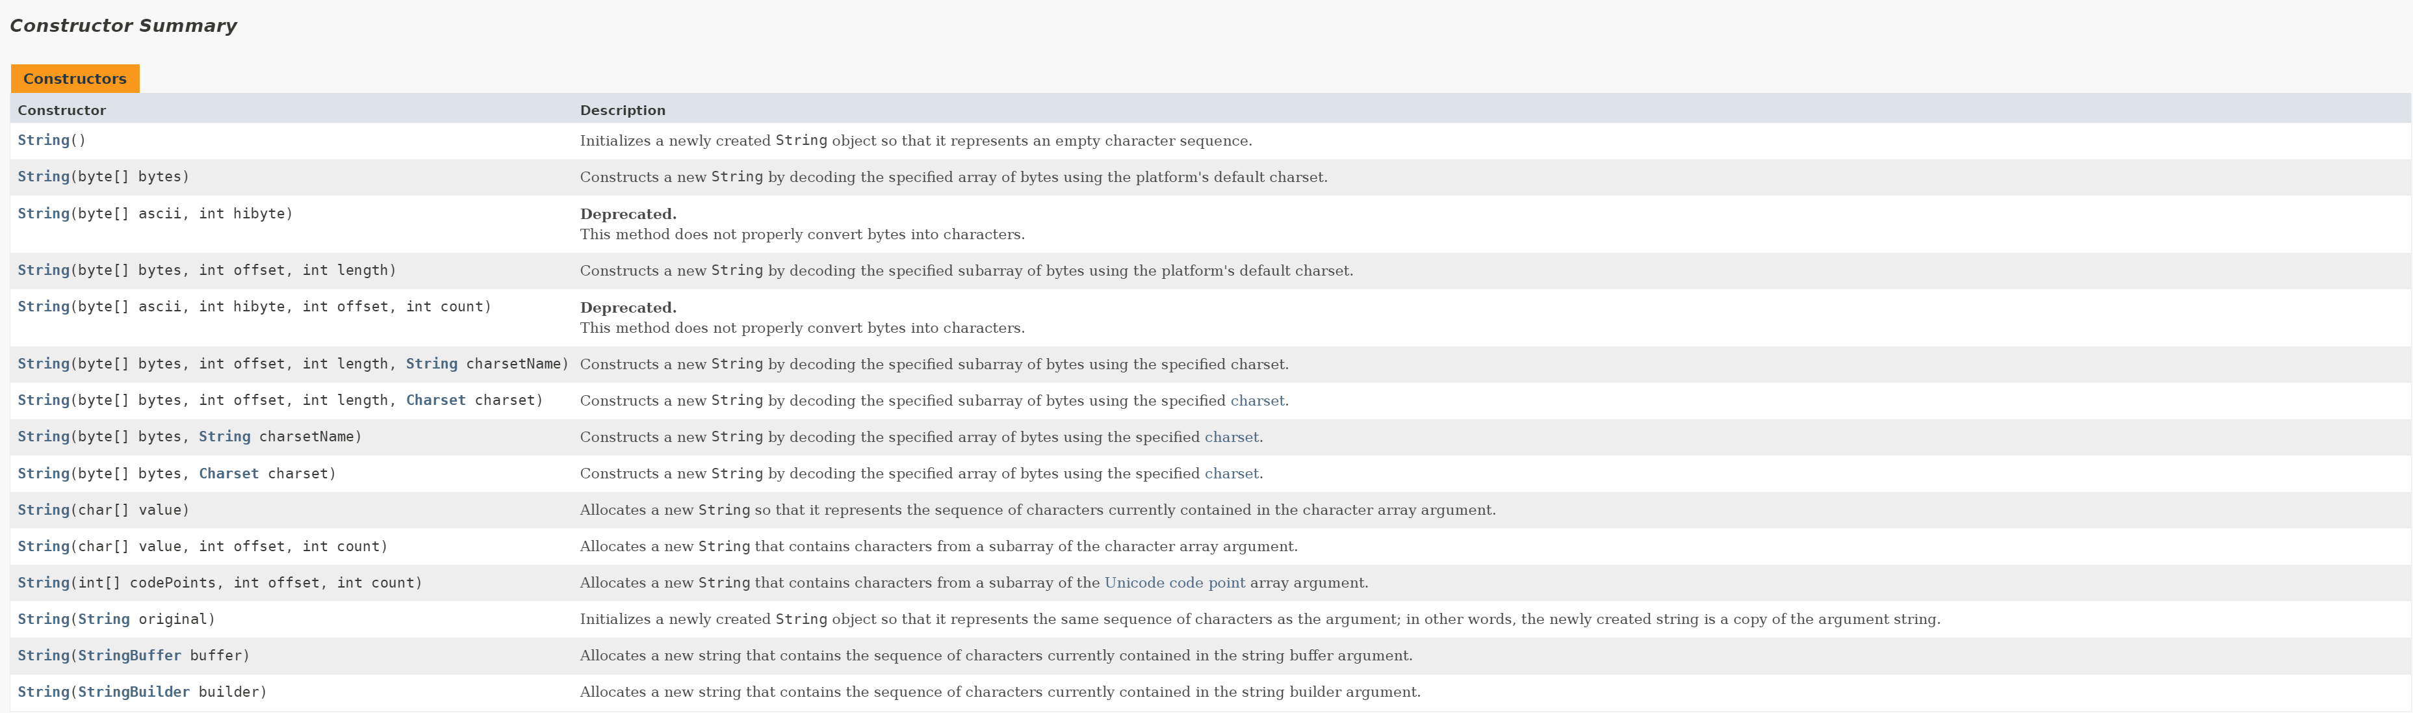Screen dimensions: 2413x713
Task: Open String(byte[] bytes, int offset, int length) link
Action: coord(43,270)
